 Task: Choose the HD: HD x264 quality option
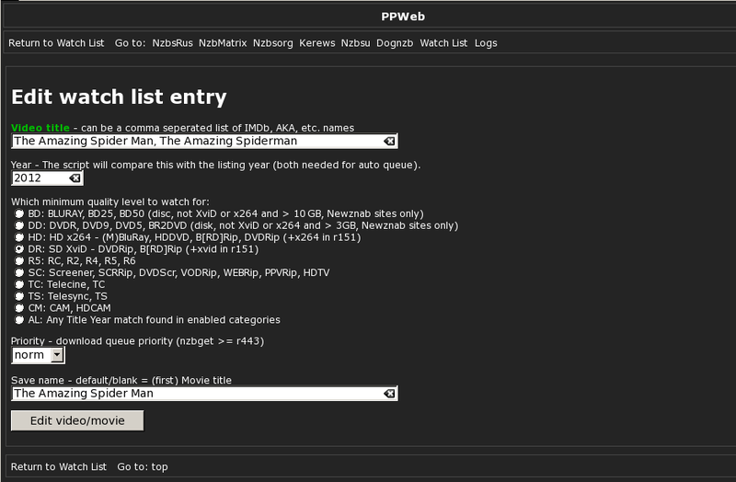click(x=19, y=237)
